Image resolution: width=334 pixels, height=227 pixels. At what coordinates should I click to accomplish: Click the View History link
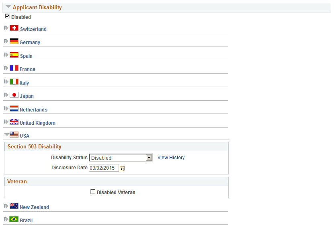point(171,158)
